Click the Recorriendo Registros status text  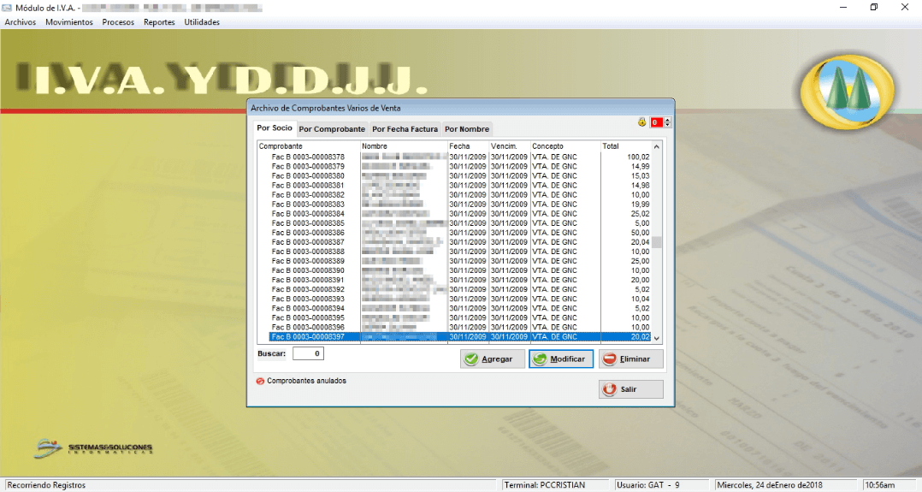pos(46,485)
